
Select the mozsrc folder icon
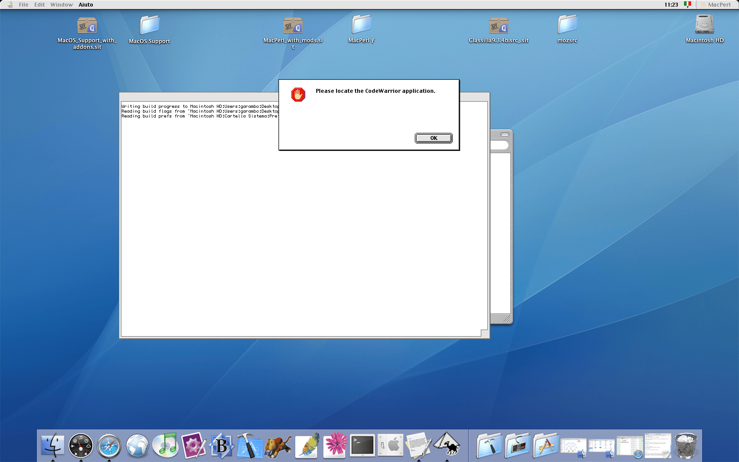pos(567,25)
